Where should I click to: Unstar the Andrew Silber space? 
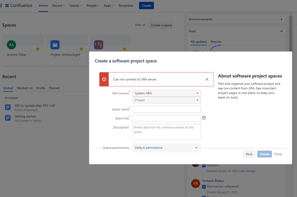(x=38, y=49)
